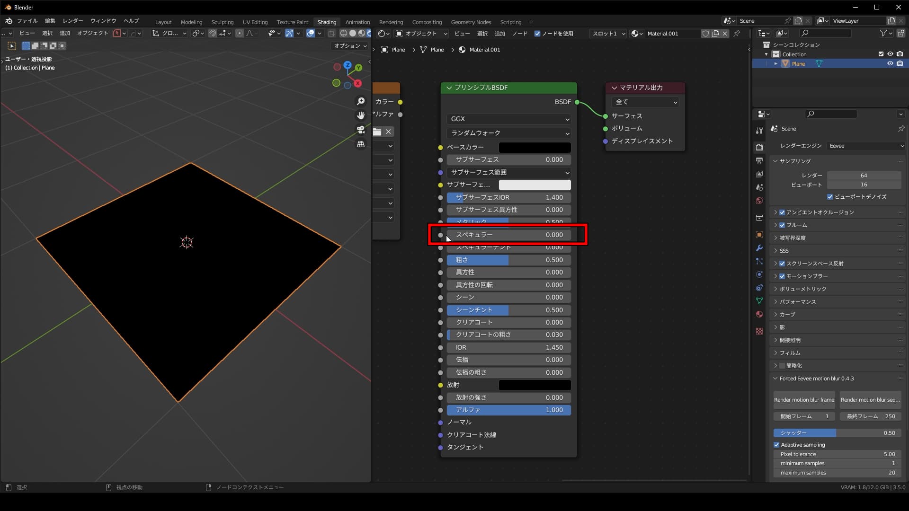Enable the Bloom checkbox
Screen dimensions: 909x511
pos(781,225)
